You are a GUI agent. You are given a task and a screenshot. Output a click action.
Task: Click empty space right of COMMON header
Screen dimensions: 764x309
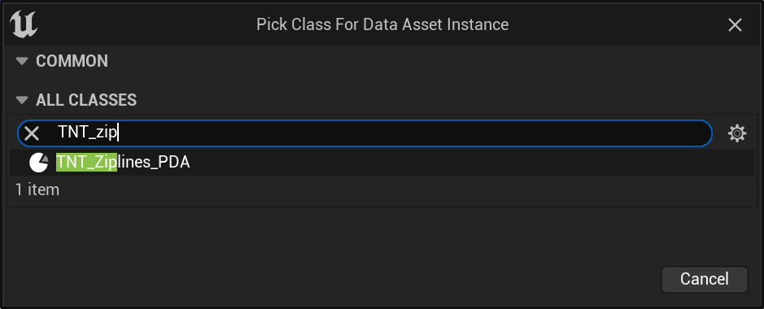click(x=429, y=61)
